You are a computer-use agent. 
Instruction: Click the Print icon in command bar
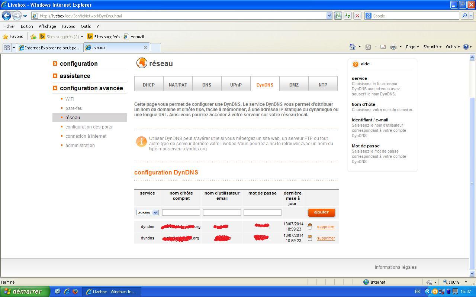(x=393, y=47)
